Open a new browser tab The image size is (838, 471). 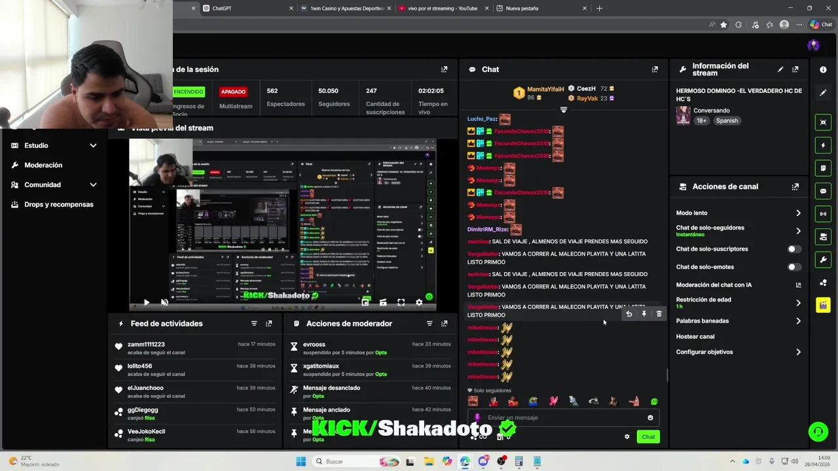click(x=599, y=9)
